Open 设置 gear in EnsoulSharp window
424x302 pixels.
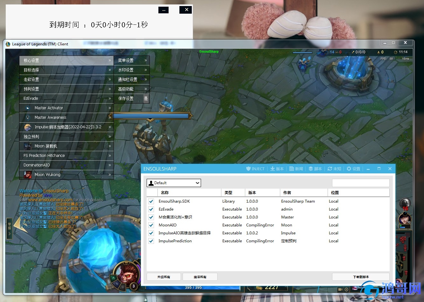[x=353, y=169]
